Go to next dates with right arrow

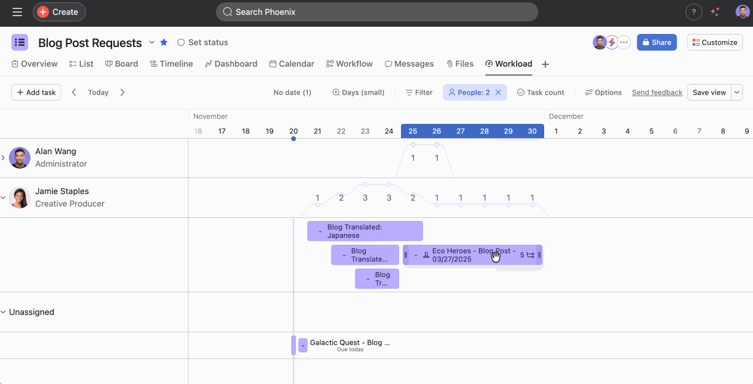(x=122, y=92)
